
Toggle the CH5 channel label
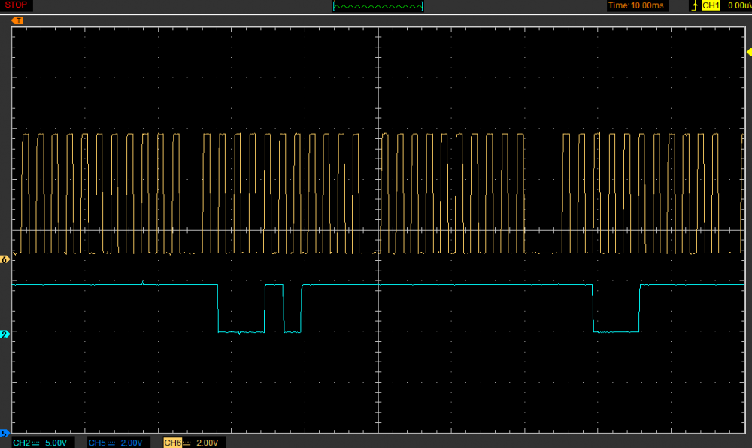97,443
